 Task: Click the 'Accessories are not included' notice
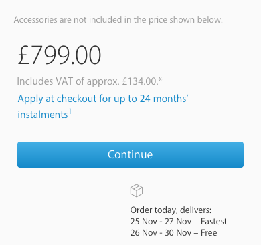tap(118, 20)
